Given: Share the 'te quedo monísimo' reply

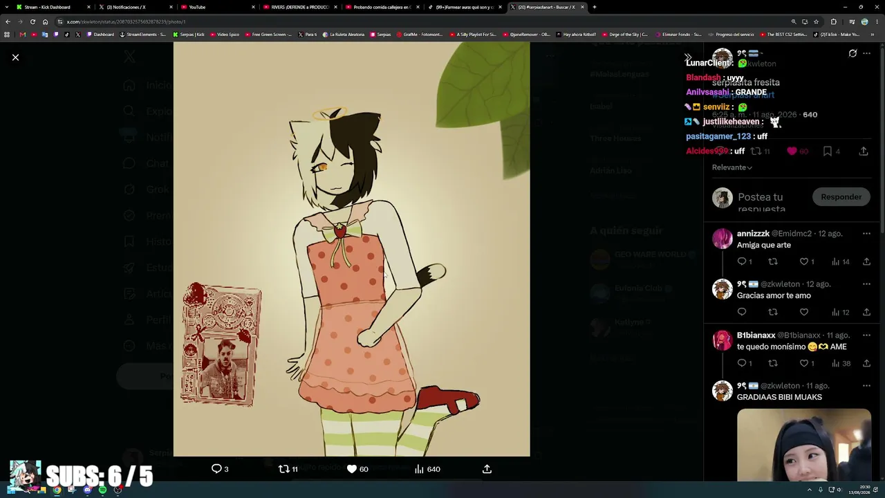Looking at the screenshot, I should coord(866,363).
